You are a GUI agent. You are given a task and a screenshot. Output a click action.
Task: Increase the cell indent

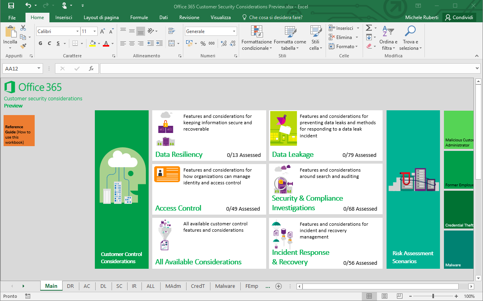click(x=159, y=43)
